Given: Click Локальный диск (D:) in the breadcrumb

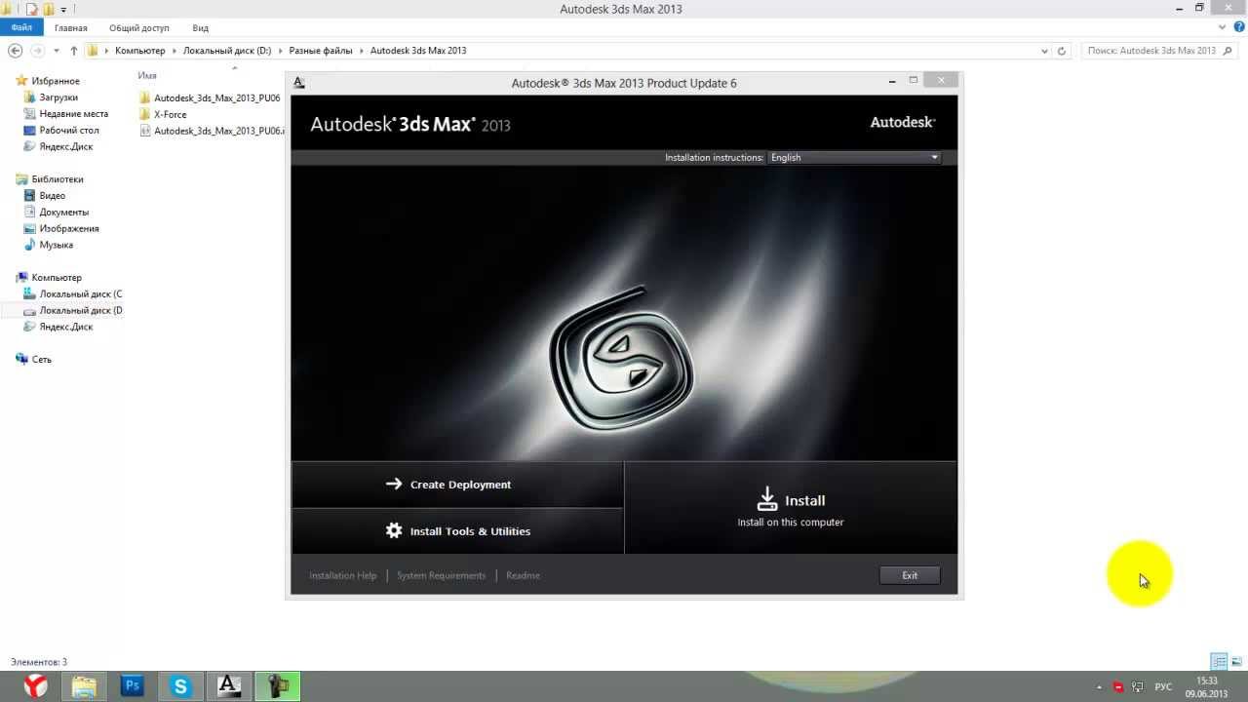Looking at the screenshot, I should click(227, 51).
